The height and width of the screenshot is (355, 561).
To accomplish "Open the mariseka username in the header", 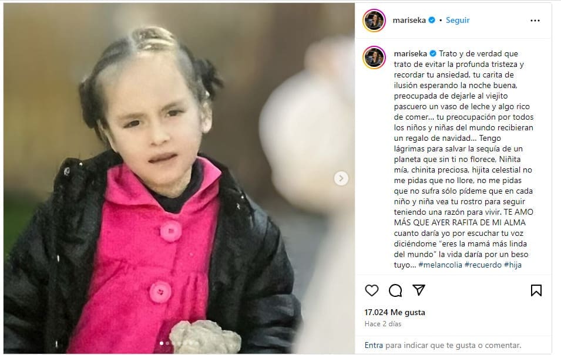I will (x=409, y=21).
